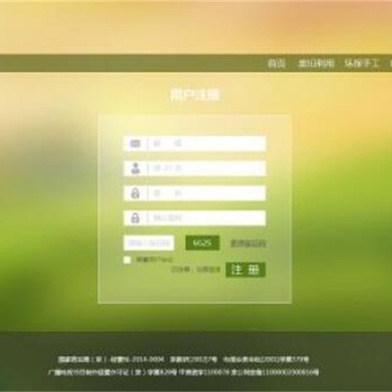Click the refresh captcha link beside 6G2S

pyautogui.click(x=248, y=244)
